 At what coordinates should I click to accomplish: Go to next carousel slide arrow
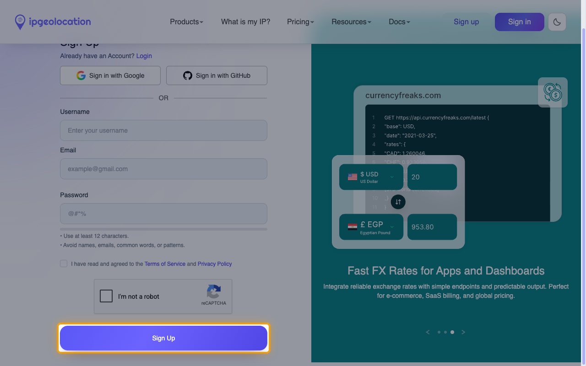point(463,332)
